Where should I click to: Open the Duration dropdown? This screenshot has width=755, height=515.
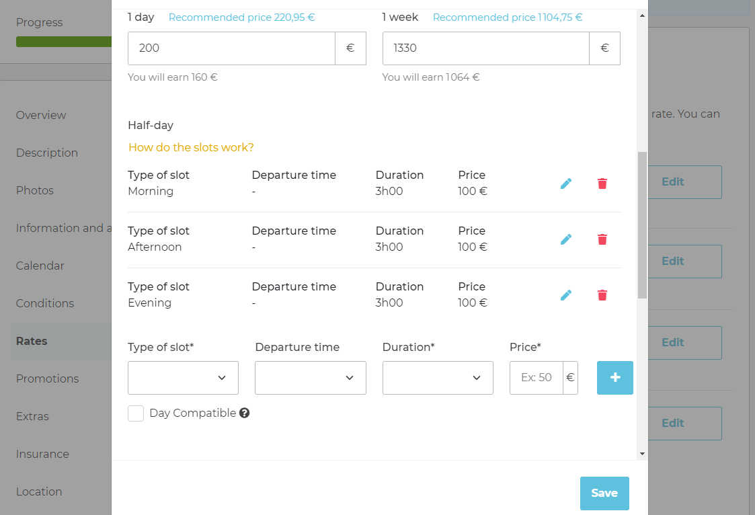point(438,378)
